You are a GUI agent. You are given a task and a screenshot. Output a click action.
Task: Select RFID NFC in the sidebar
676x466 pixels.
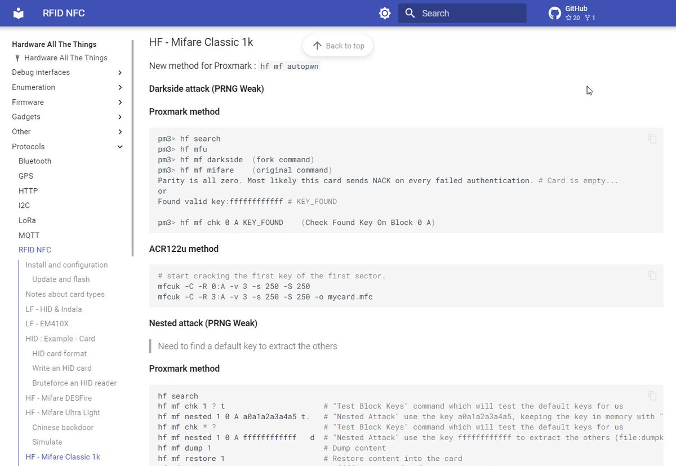(35, 250)
